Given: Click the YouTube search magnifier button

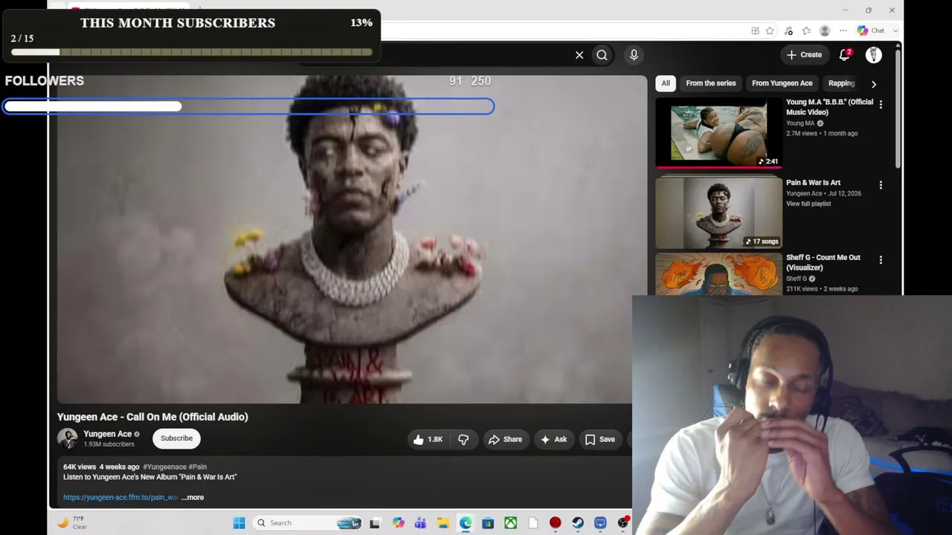Looking at the screenshot, I should pos(602,54).
